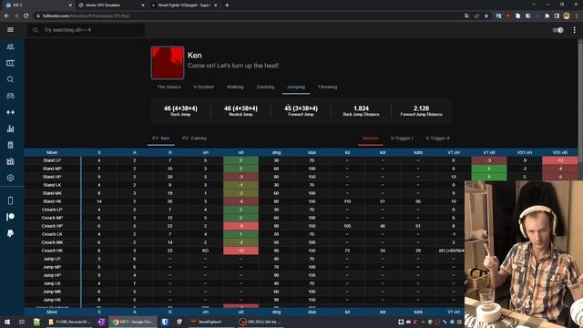Click the Jump MK move row label
The width and height of the screenshot is (583, 328).
point(52,292)
